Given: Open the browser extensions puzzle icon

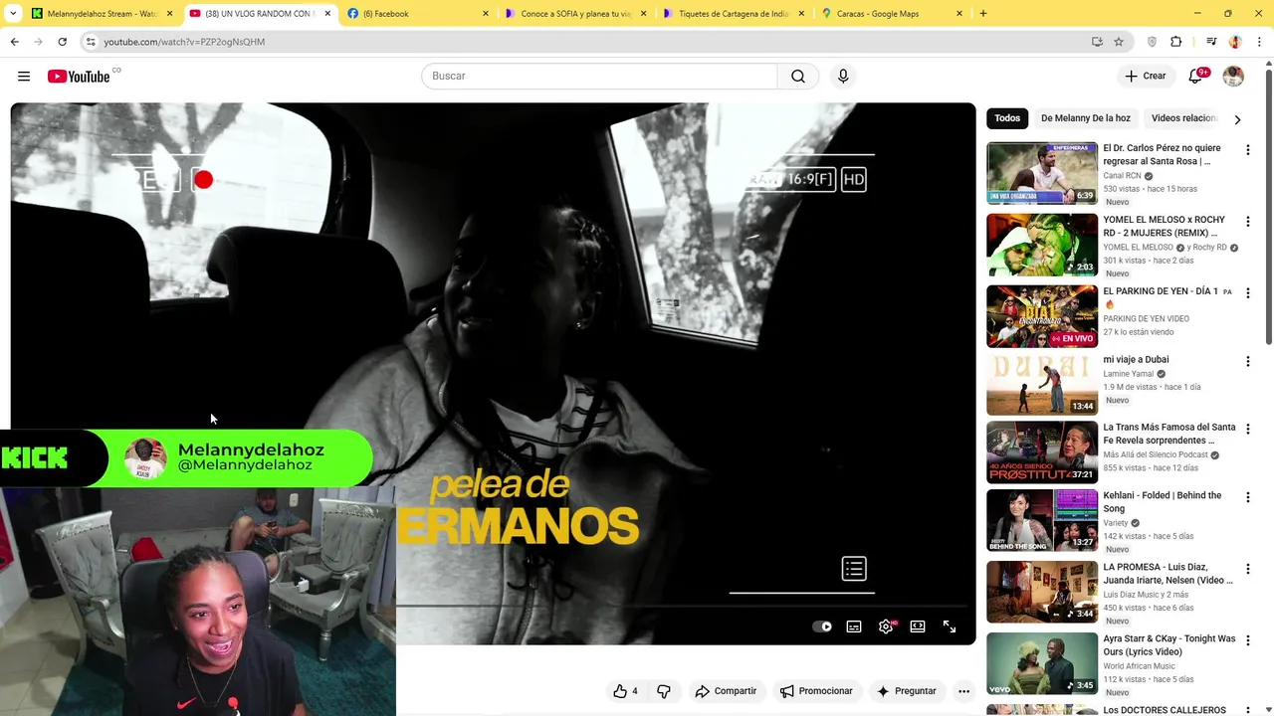Looking at the screenshot, I should tap(1175, 42).
